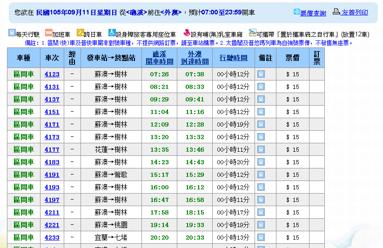Select departure time 17:58 cell

coord(159,213)
